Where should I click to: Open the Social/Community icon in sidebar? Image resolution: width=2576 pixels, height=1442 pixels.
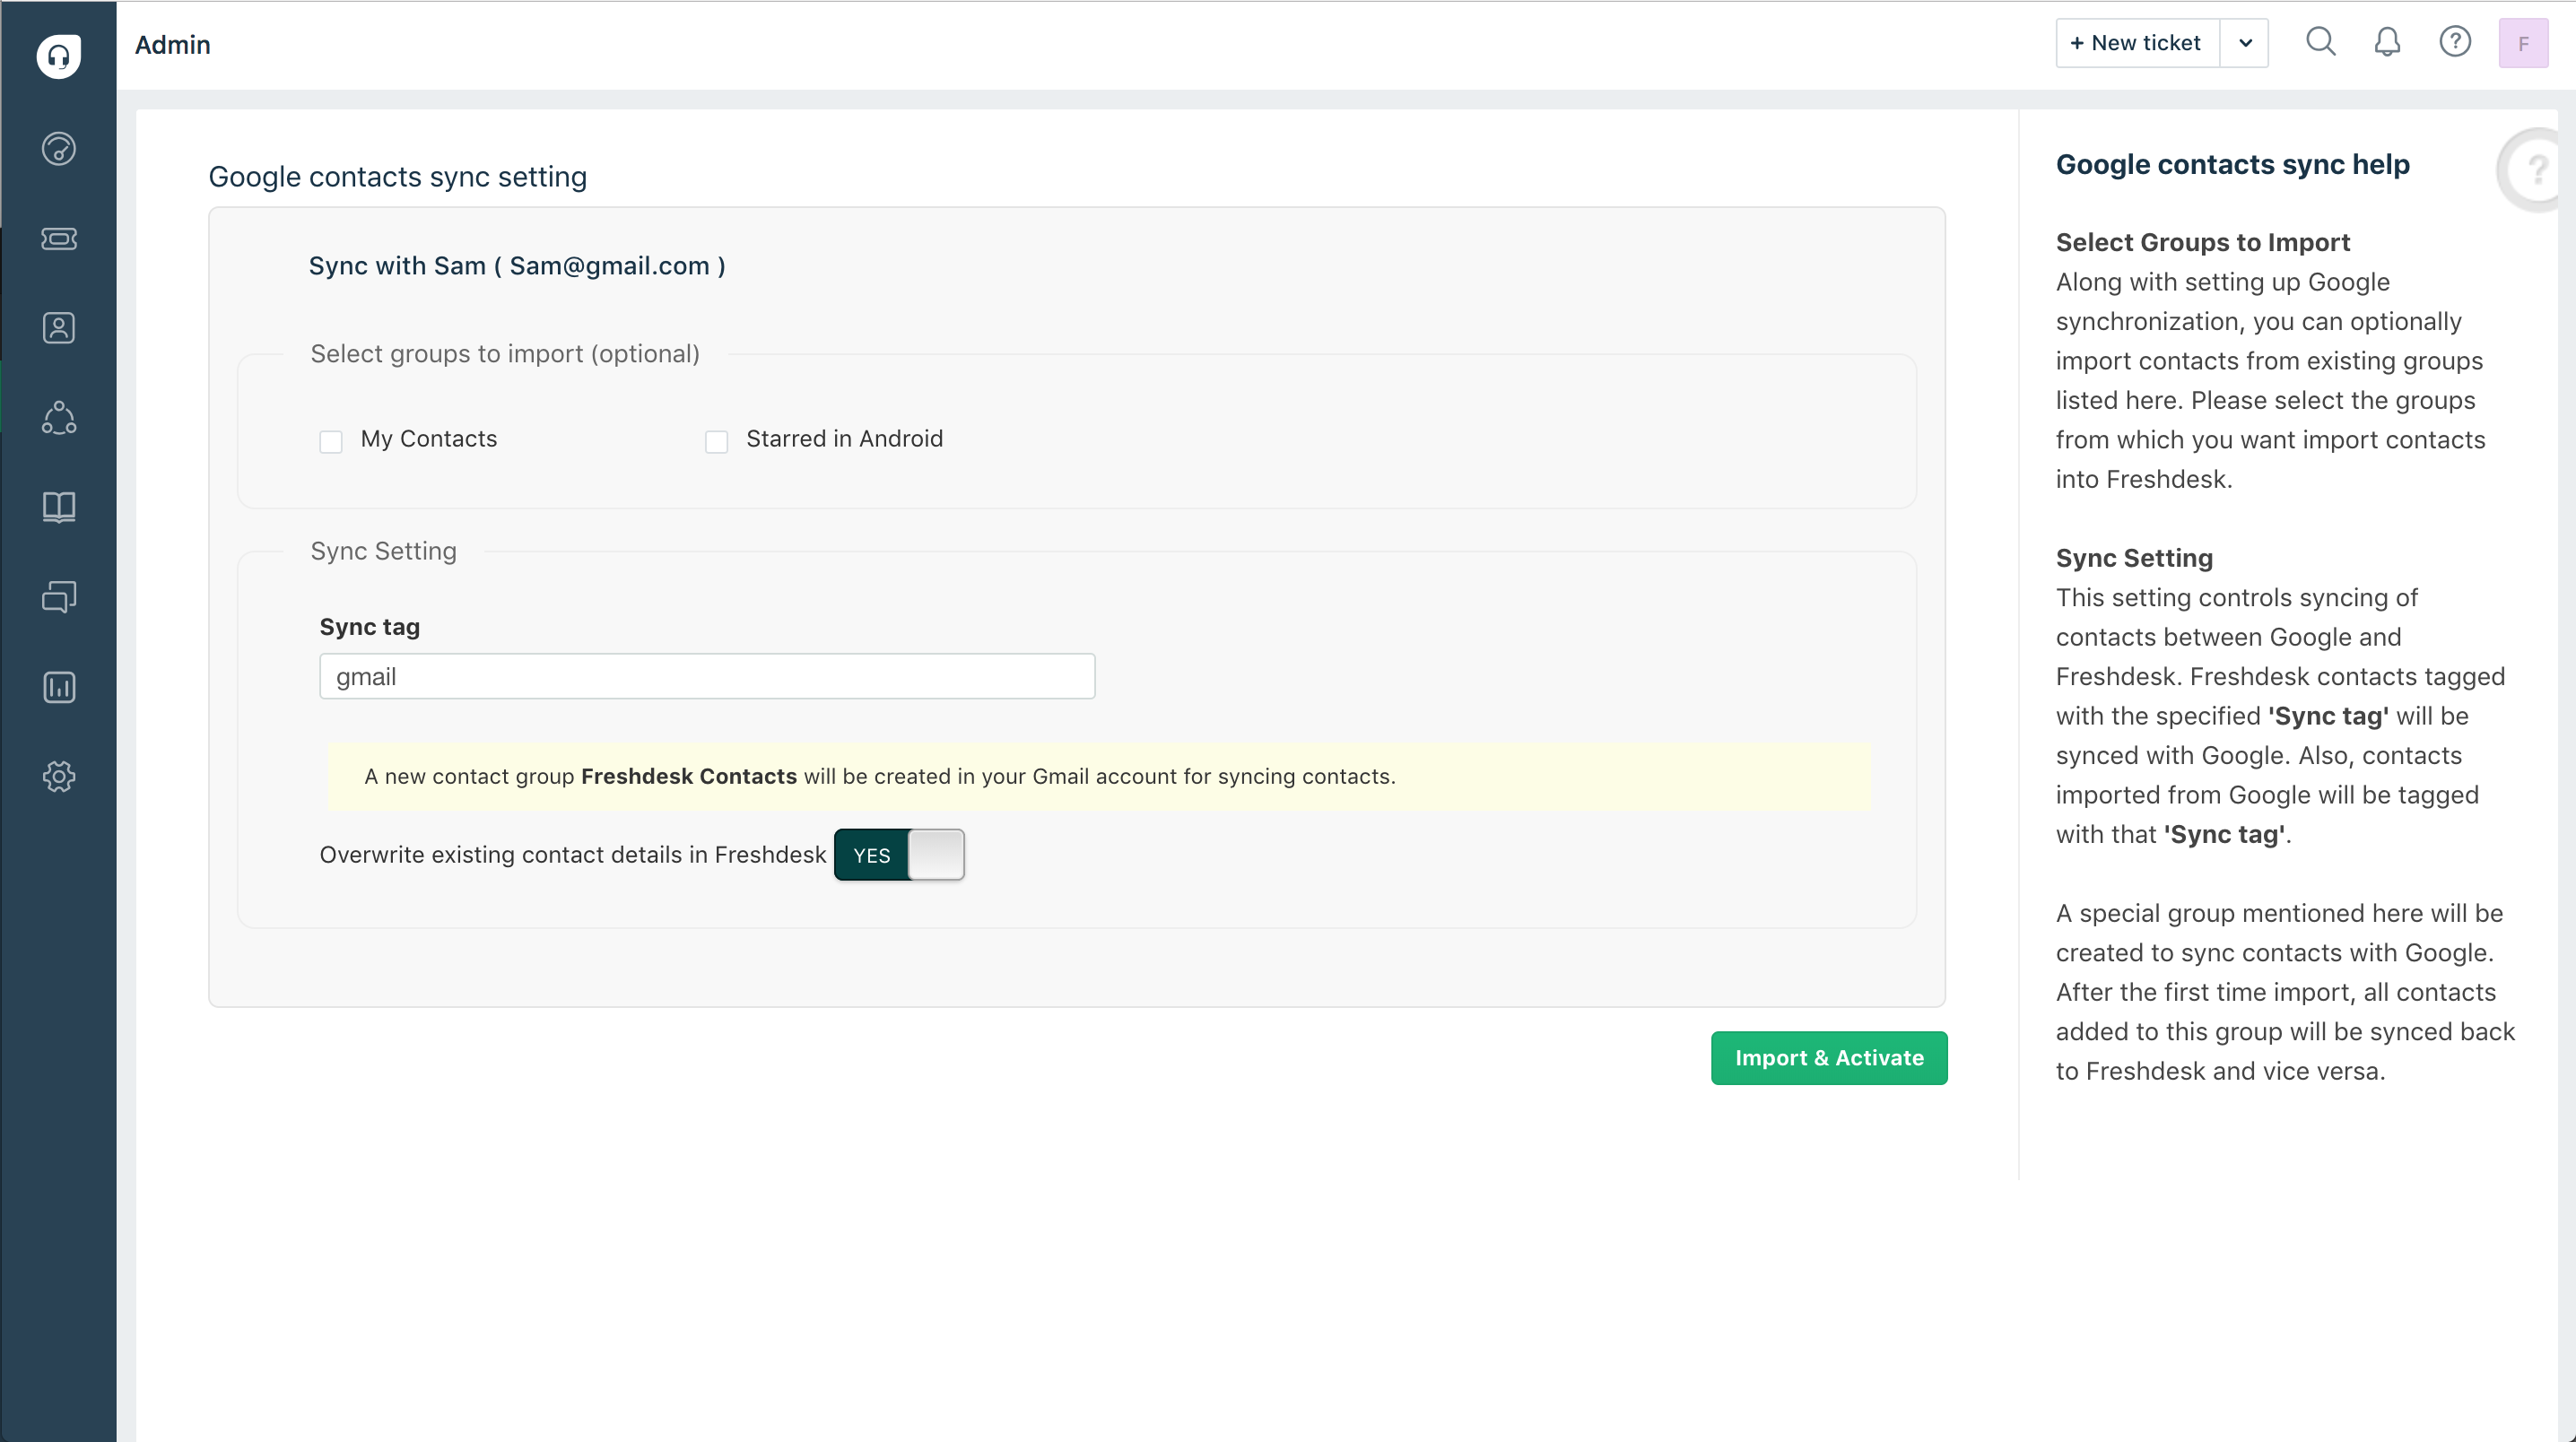(x=59, y=418)
